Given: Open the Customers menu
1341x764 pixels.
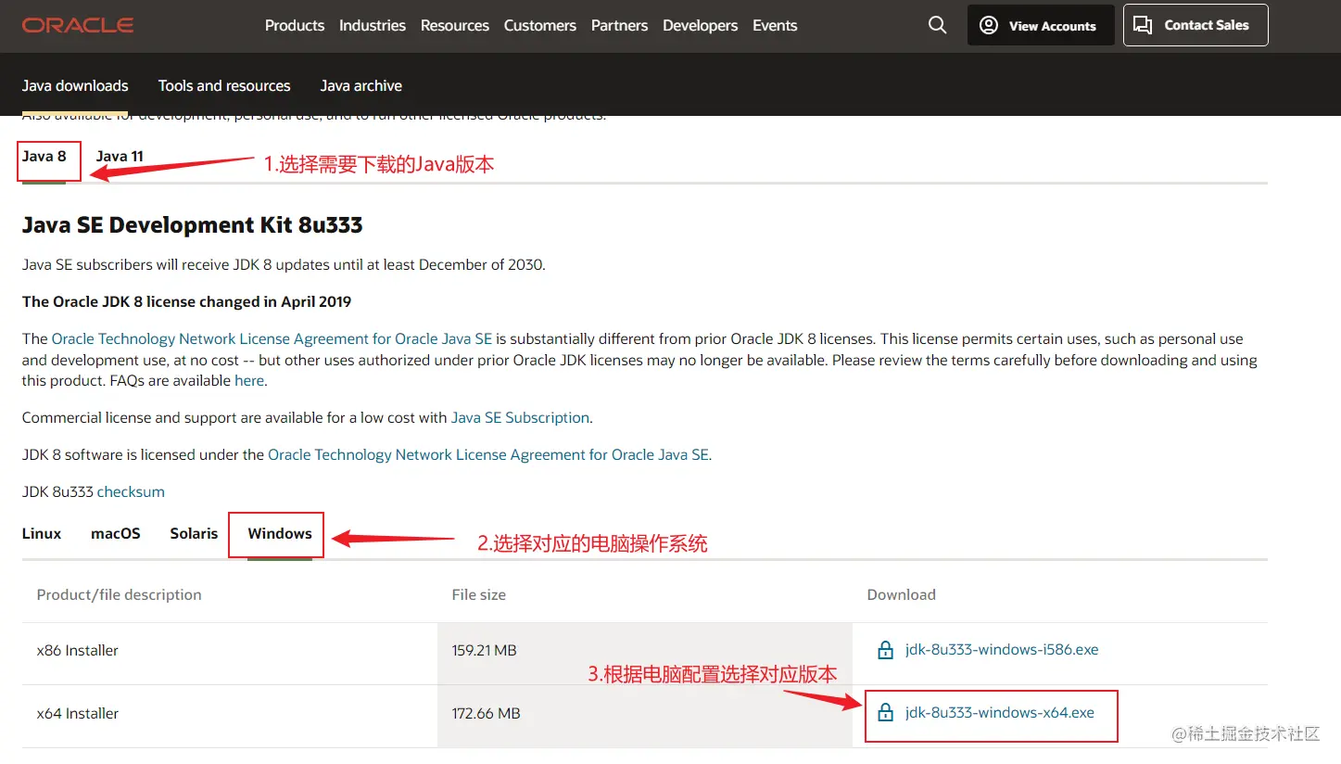Looking at the screenshot, I should point(540,25).
